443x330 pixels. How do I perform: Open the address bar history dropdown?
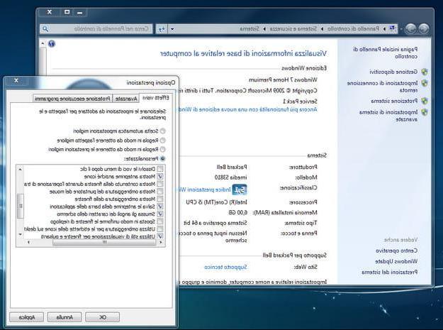pos(172,29)
